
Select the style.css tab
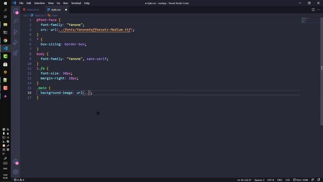(56, 10)
